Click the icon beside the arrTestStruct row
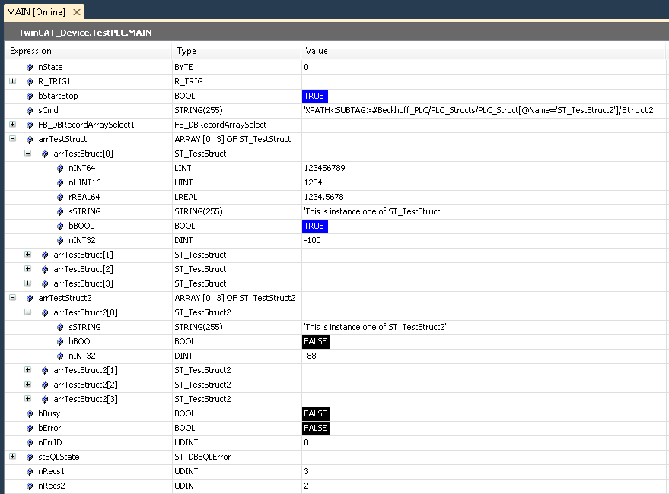 pyautogui.click(x=30, y=139)
